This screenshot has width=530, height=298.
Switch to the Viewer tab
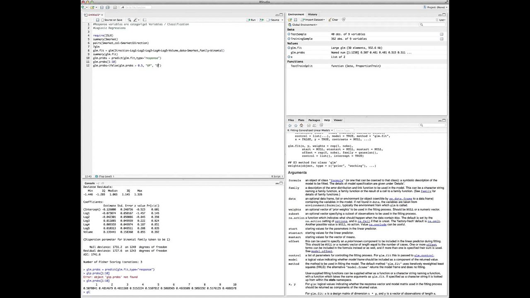338,120
